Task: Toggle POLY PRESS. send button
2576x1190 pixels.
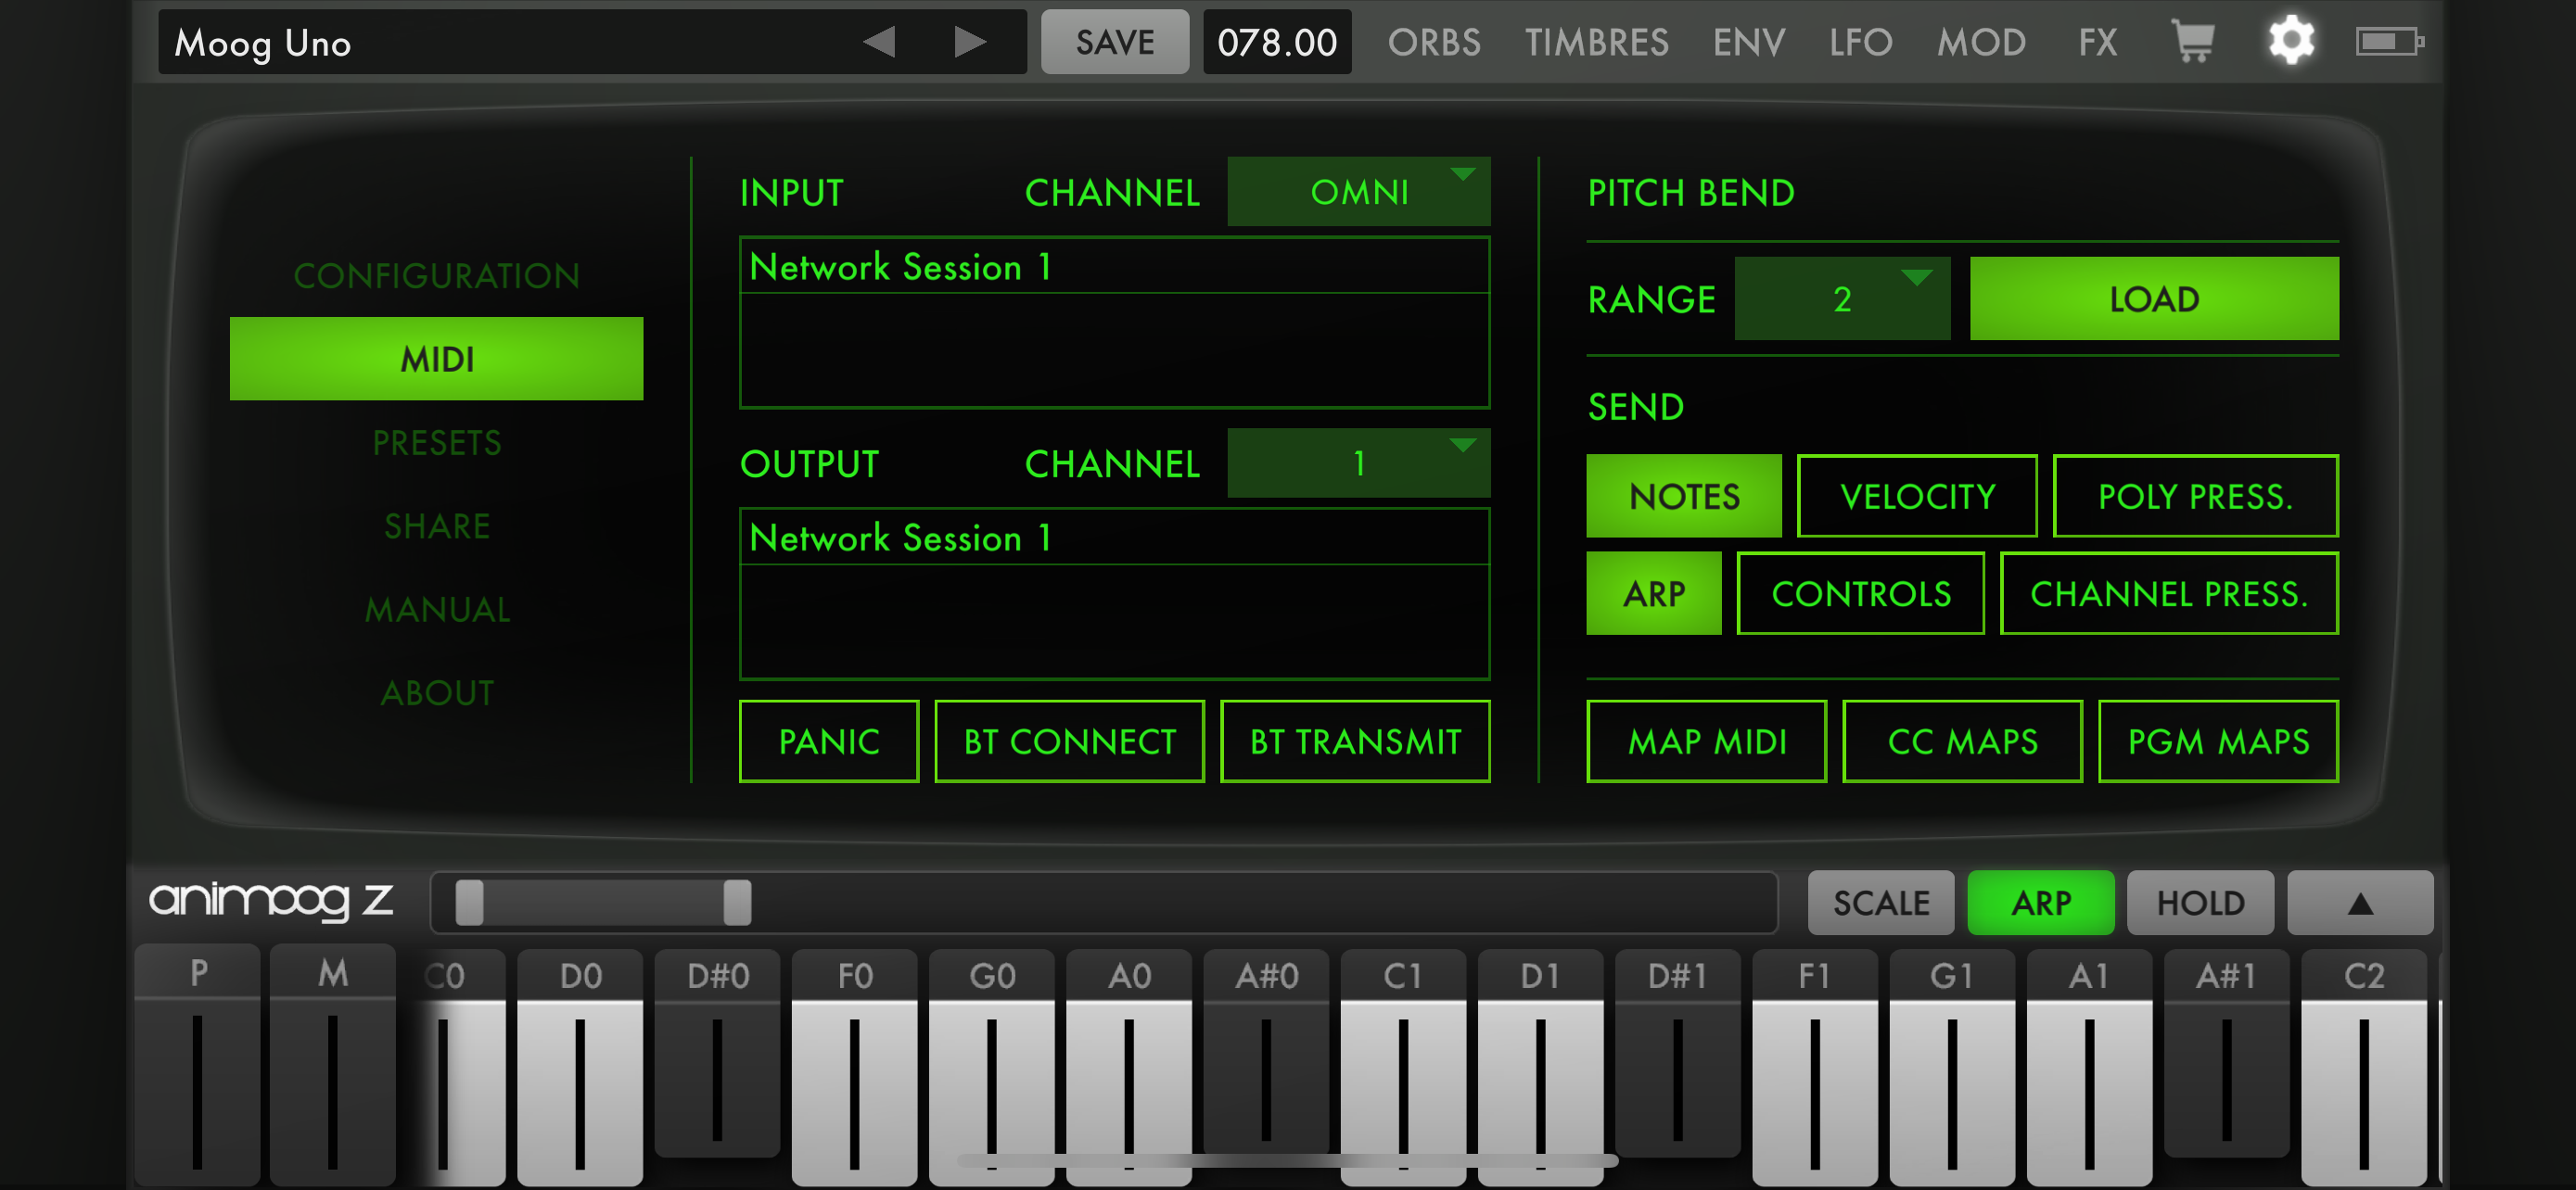Action: pos(2196,497)
